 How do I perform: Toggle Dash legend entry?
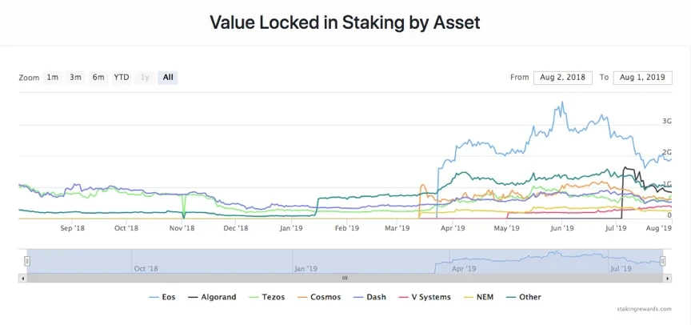pos(369,297)
